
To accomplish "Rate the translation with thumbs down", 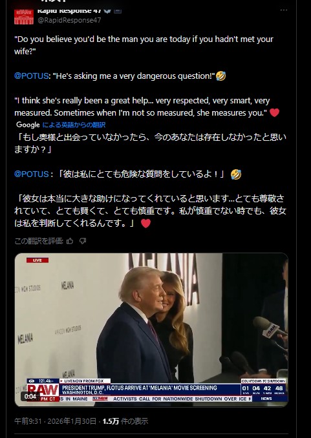I will point(83,241).
